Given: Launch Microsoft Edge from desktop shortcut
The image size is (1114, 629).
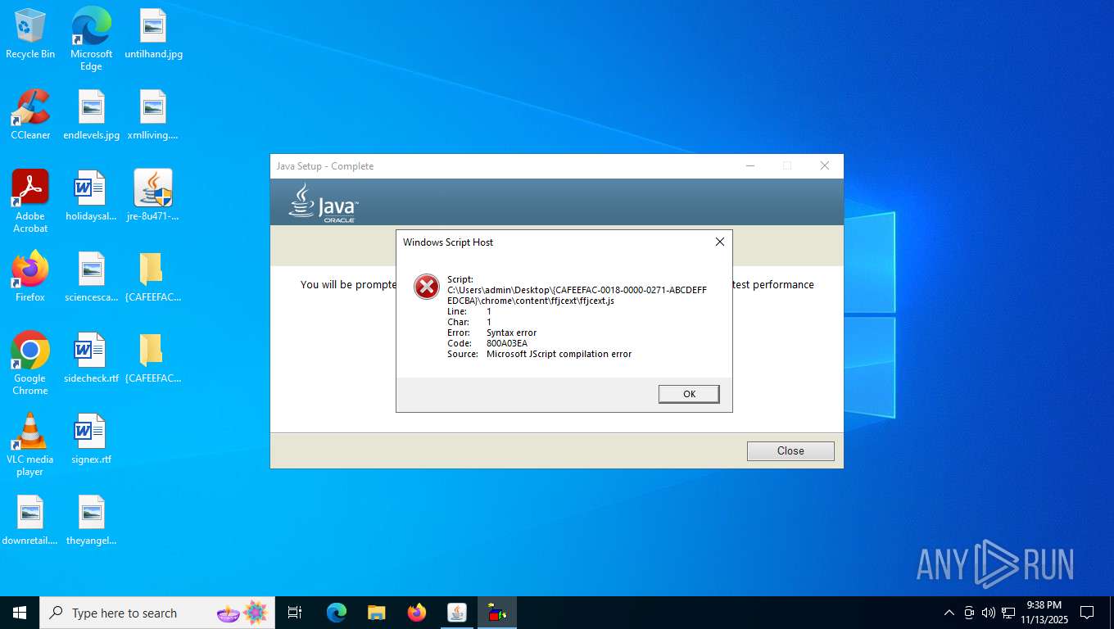Looking at the screenshot, I should click(91, 38).
